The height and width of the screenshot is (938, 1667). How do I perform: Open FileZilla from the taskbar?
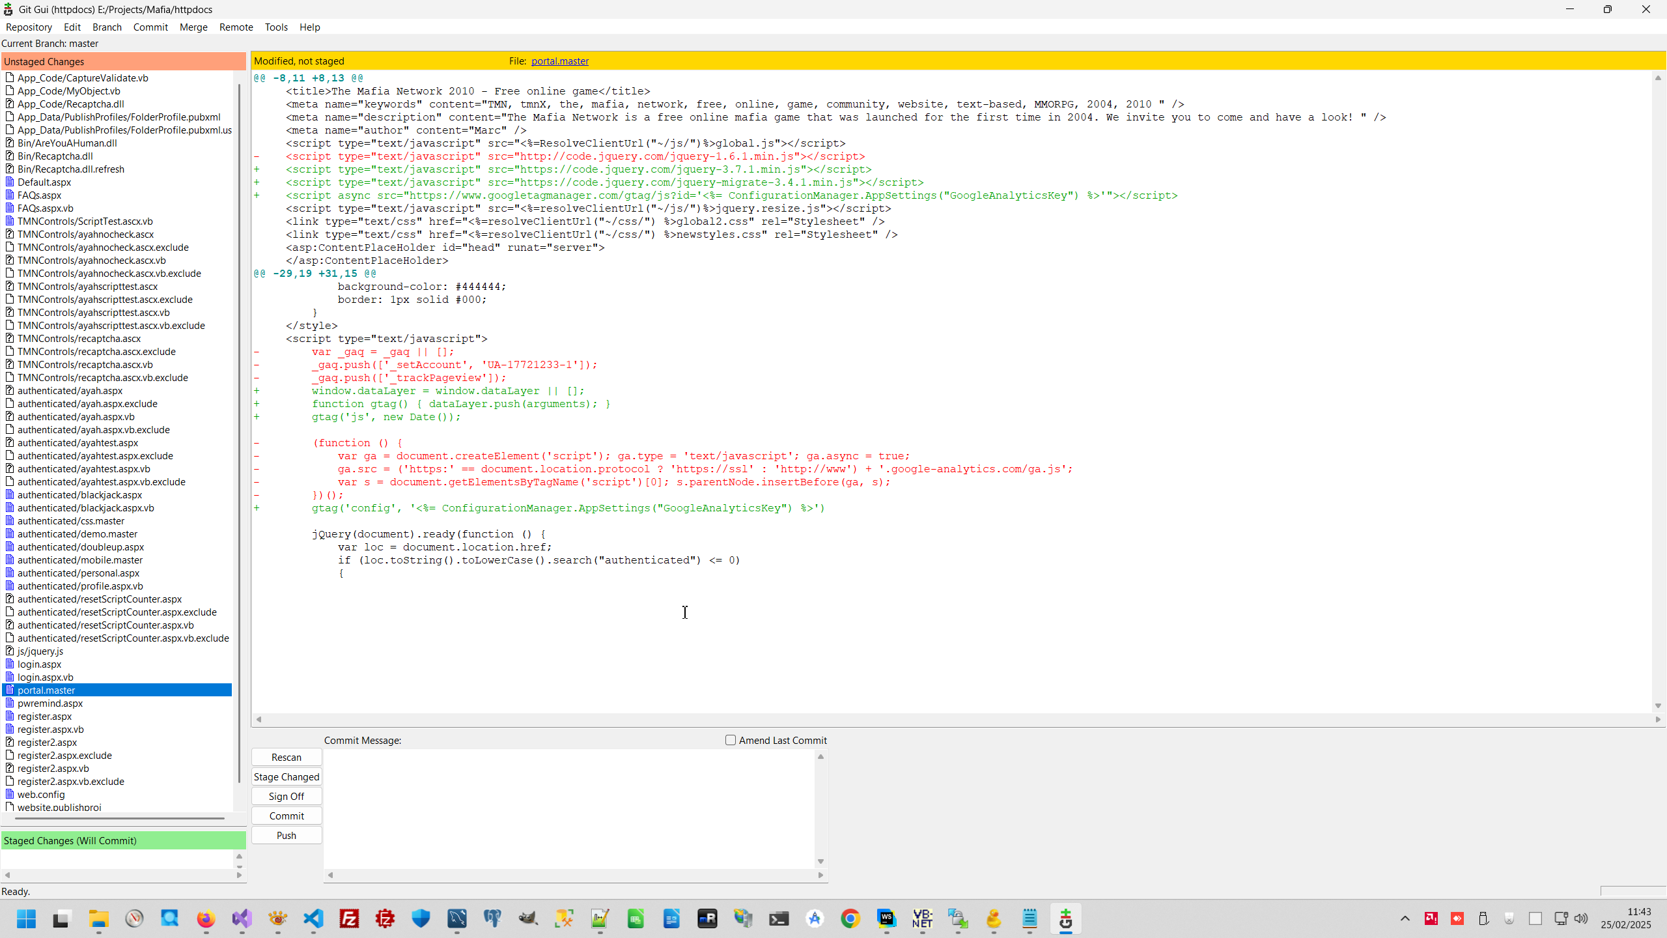(350, 919)
